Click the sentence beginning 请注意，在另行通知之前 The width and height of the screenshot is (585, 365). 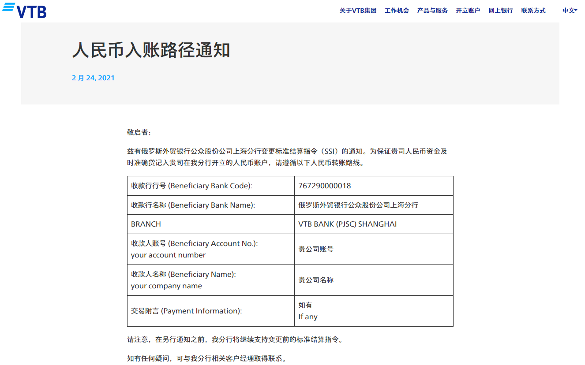click(x=235, y=340)
